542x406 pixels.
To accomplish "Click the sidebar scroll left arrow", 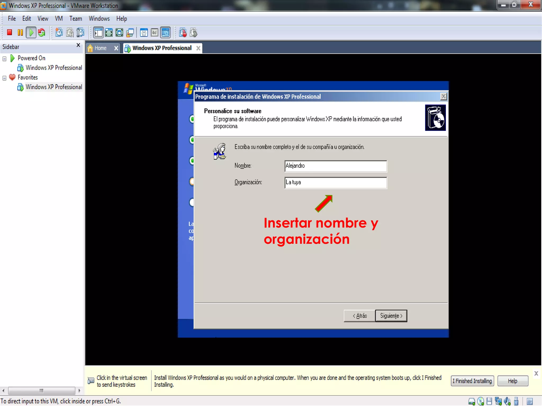I will pos(3,390).
